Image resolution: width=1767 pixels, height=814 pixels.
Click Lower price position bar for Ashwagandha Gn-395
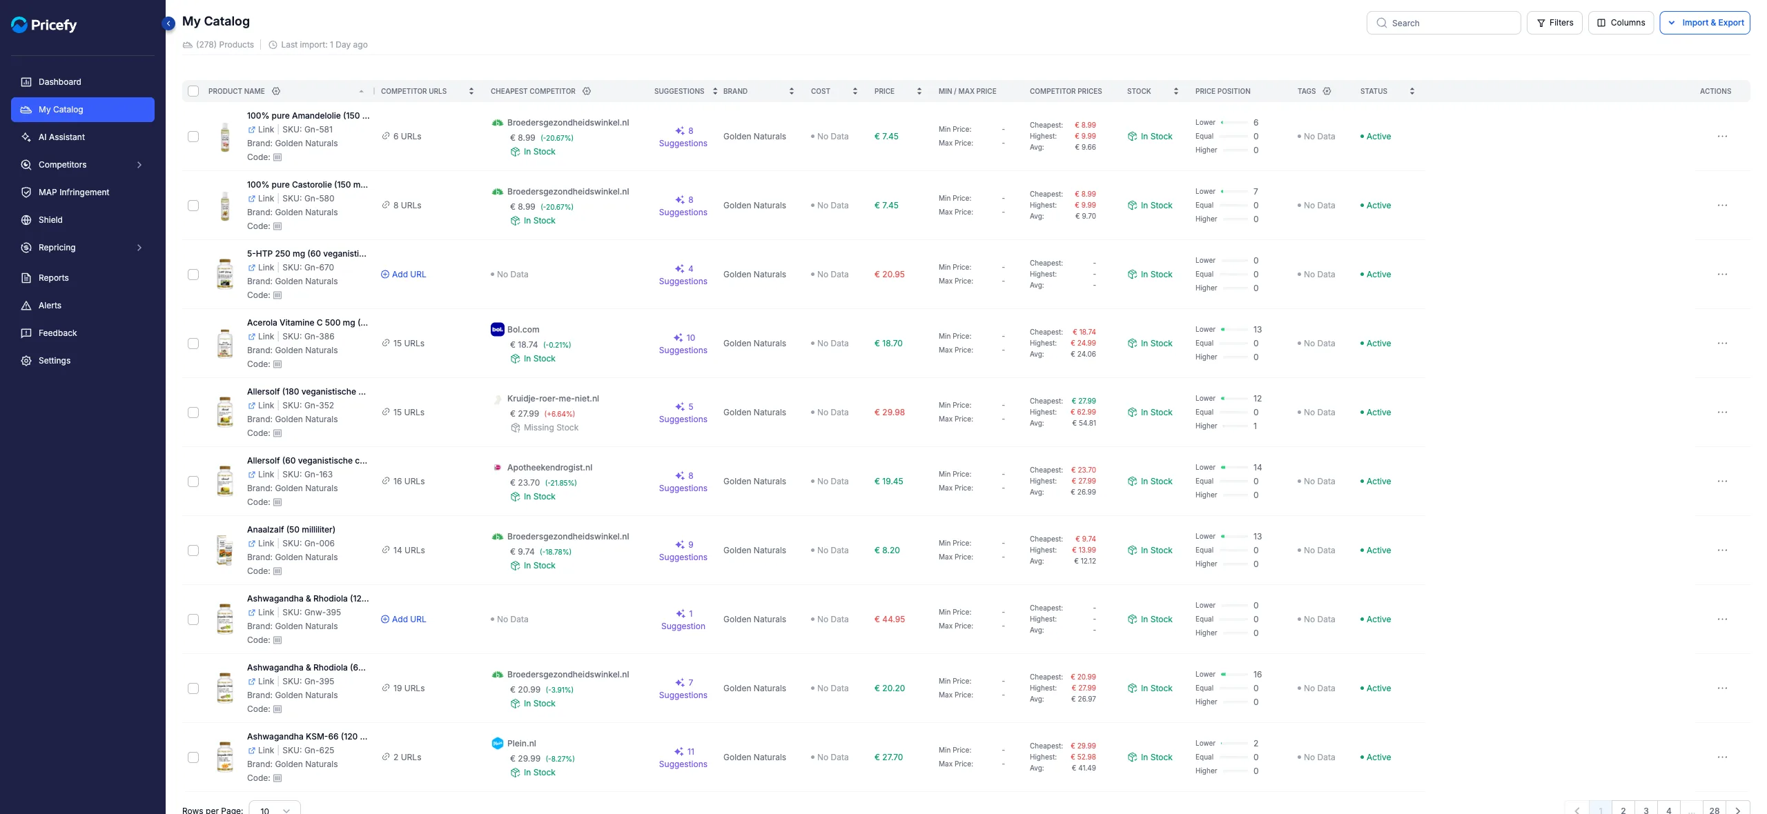pos(1235,675)
